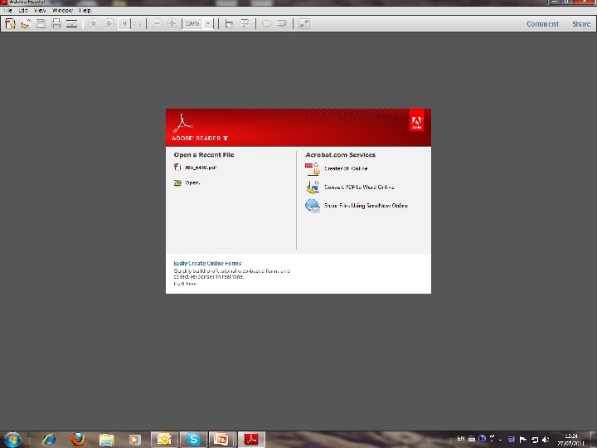The height and width of the screenshot is (448, 597).
Task: Open Windows Media Player on taskbar
Action: click(x=134, y=440)
